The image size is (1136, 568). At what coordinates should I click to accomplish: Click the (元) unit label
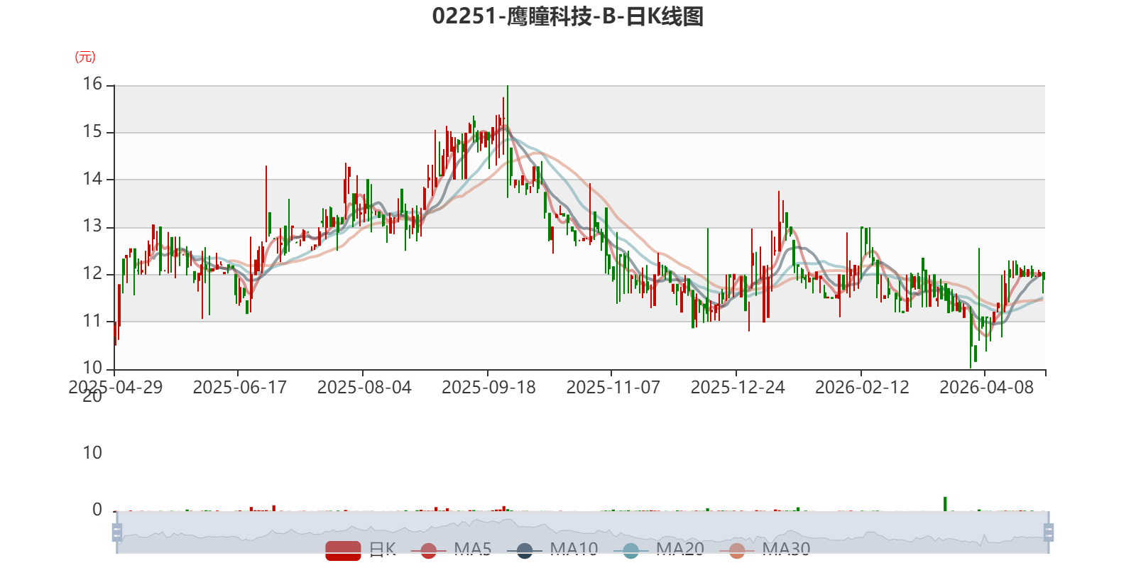(85, 57)
